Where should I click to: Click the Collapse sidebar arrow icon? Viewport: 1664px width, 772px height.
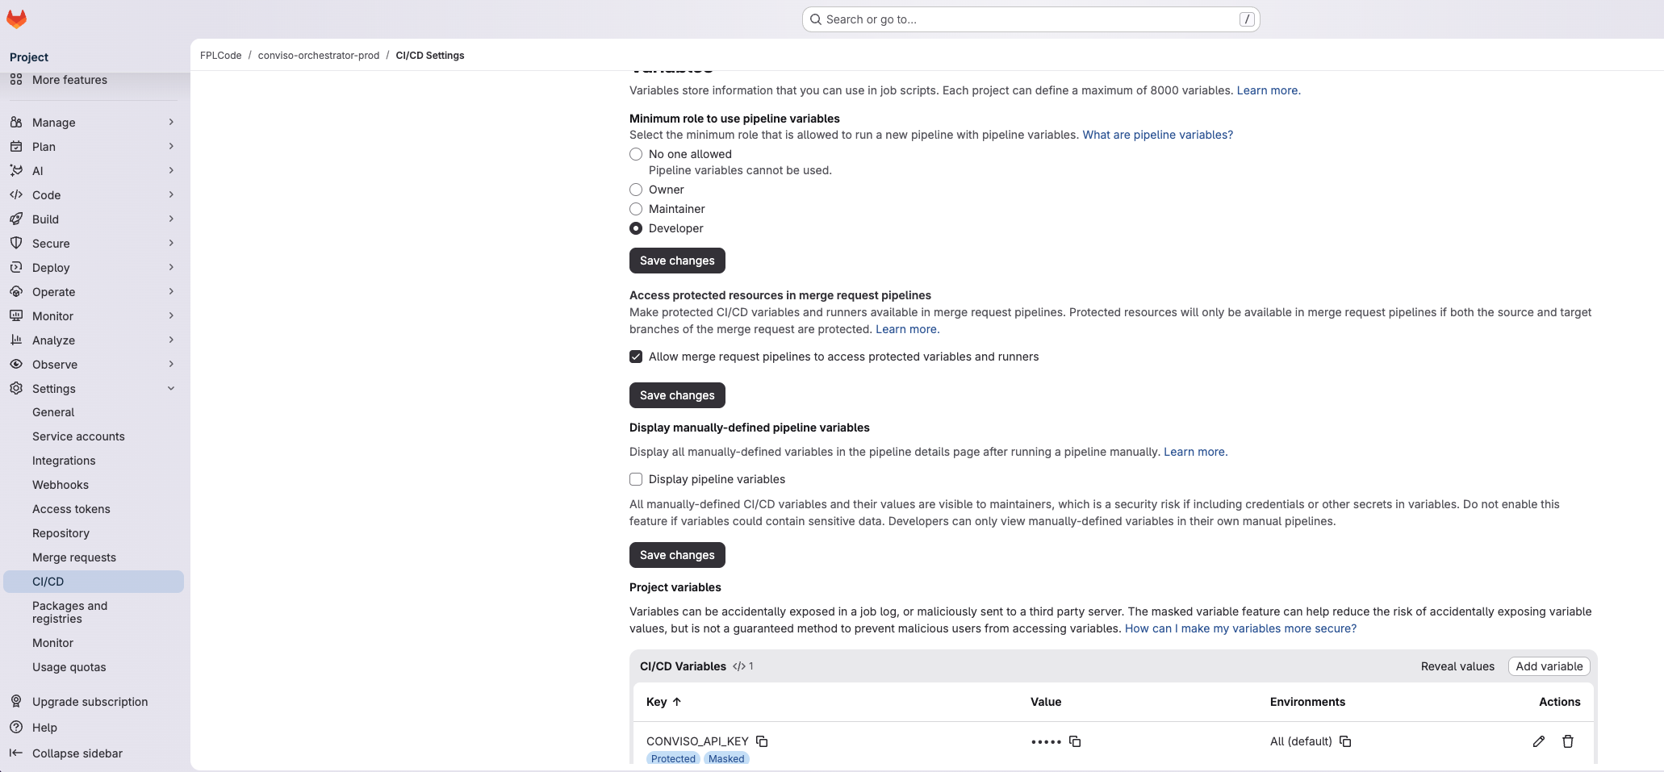click(16, 753)
